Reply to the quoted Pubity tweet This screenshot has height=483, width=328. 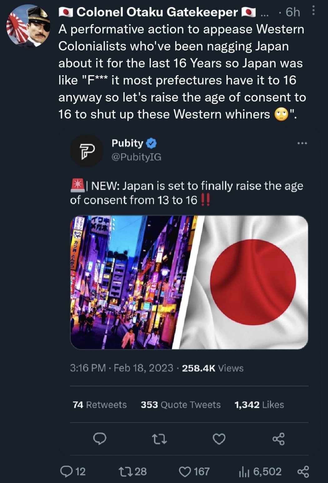click(x=100, y=439)
